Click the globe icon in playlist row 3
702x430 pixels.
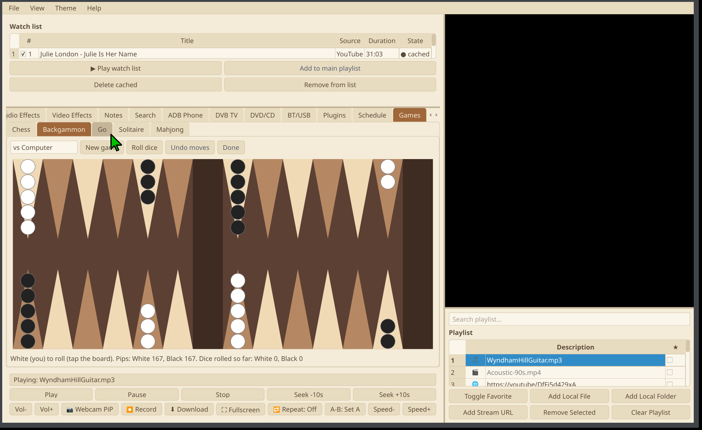(x=475, y=384)
